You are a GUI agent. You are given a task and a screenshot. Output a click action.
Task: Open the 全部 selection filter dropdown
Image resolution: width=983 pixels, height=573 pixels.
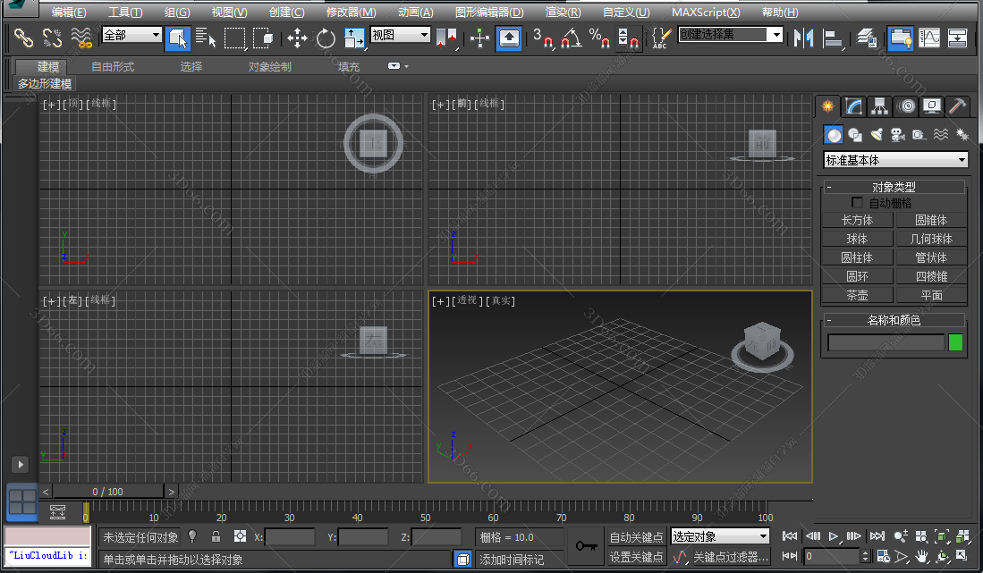point(130,34)
